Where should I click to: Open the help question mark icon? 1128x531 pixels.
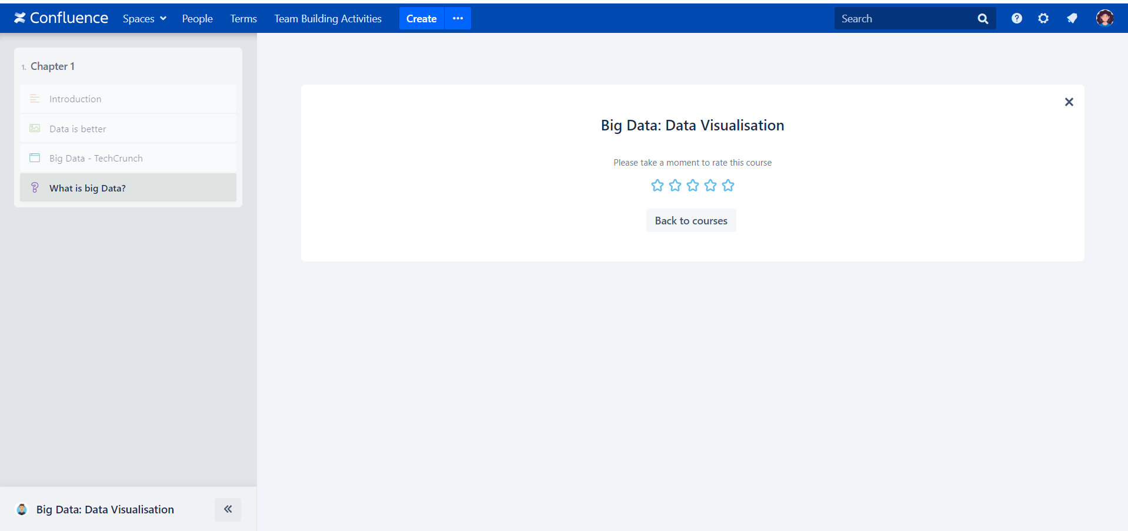tap(1016, 18)
